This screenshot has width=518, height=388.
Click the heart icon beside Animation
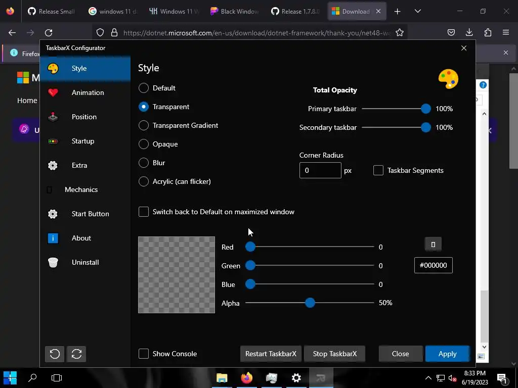click(x=53, y=93)
